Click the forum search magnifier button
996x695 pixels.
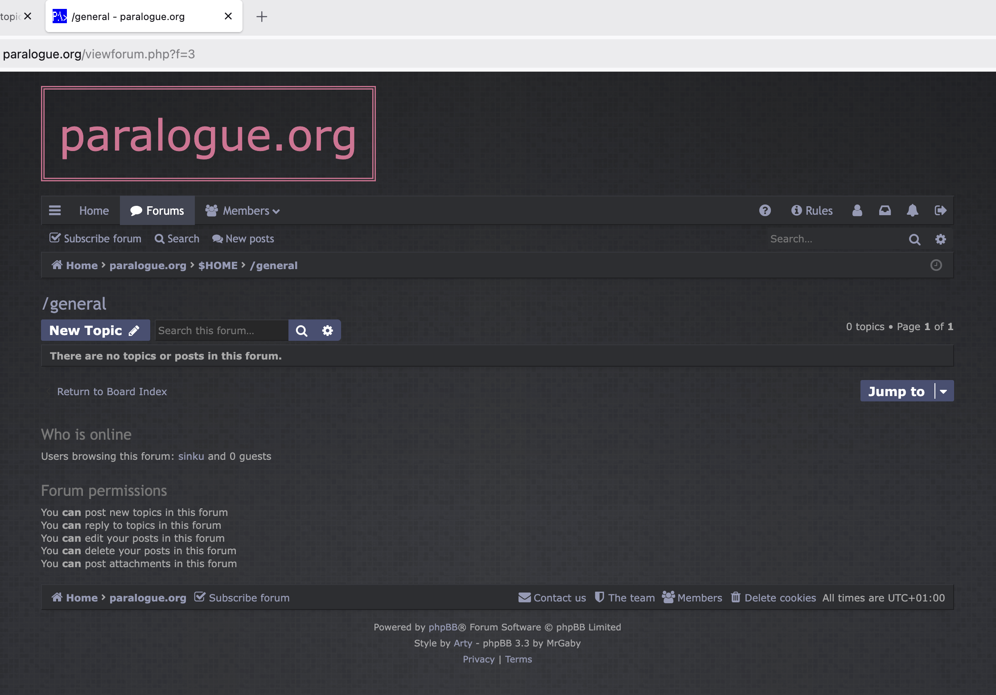[301, 331]
